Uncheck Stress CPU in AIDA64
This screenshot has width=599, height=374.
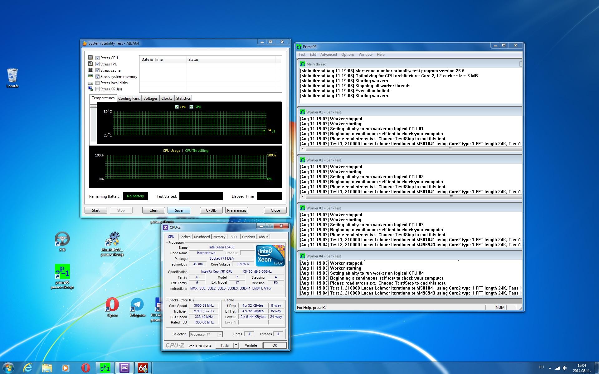(97, 58)
